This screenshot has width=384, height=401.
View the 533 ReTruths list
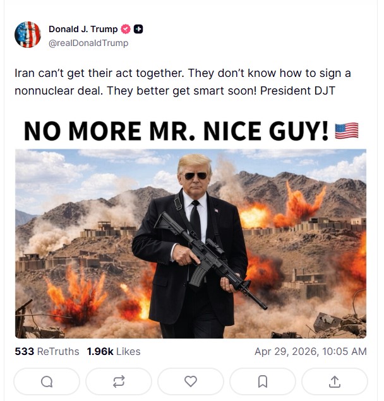pos(47,351)
